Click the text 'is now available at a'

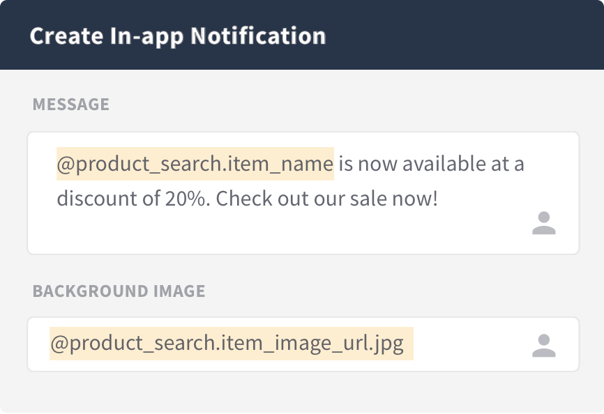(x=432, y=164)
